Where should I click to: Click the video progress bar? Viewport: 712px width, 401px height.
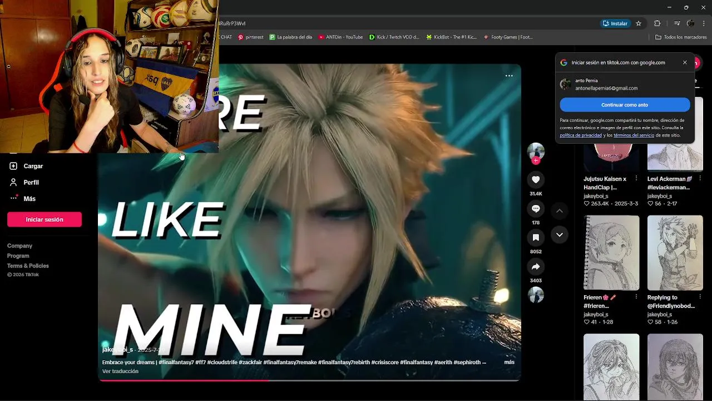coord(309,380)
